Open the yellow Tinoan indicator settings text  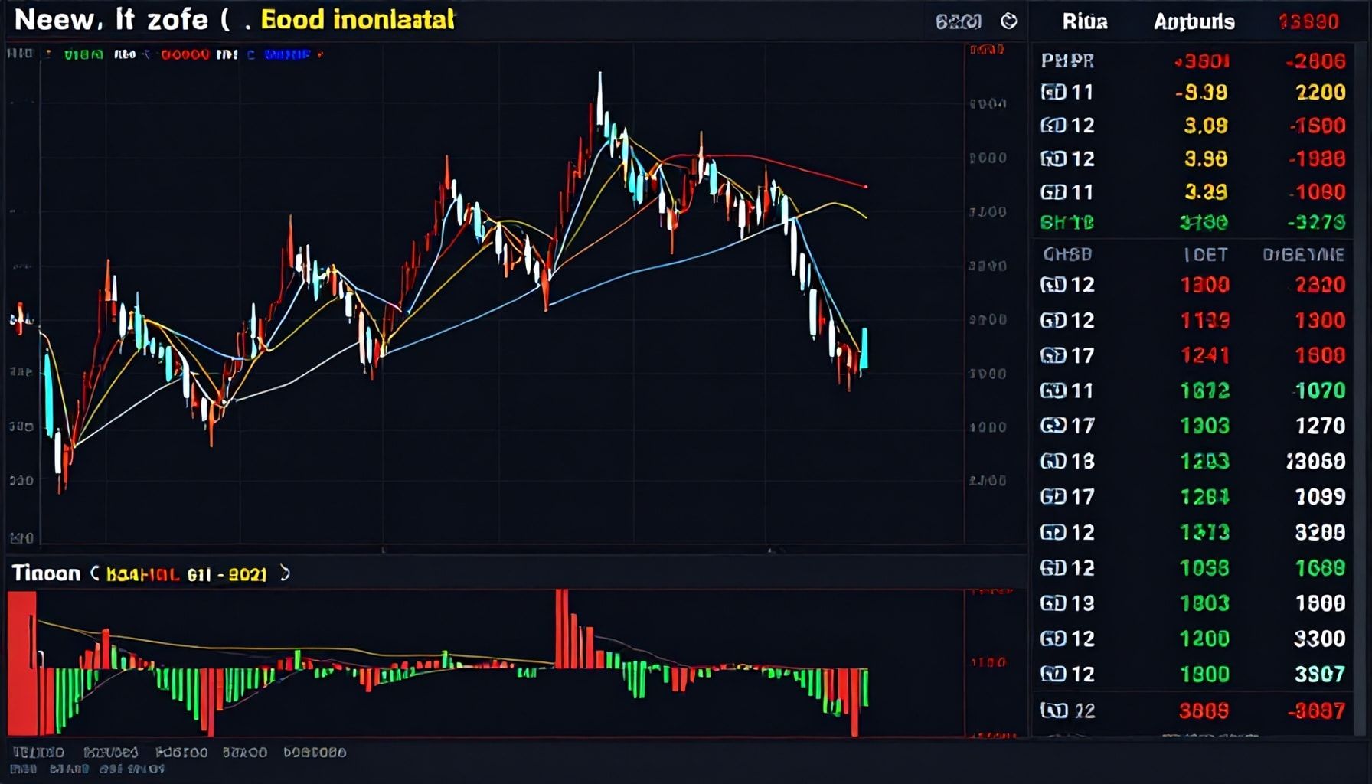(x=186, y=574)
